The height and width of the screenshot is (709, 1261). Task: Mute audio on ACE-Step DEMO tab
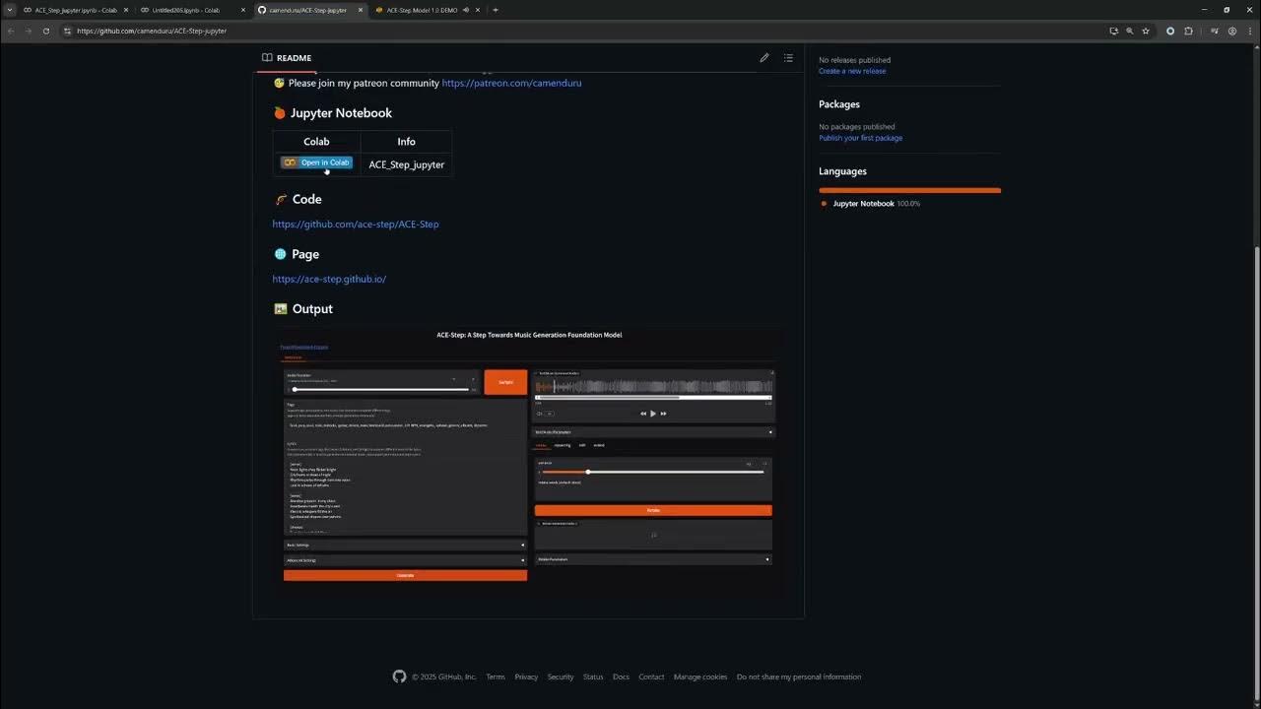pos(466,10)
